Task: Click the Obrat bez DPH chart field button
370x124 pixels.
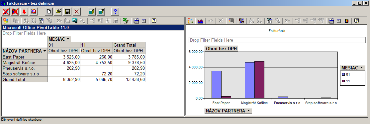Action: coord(221,49)
